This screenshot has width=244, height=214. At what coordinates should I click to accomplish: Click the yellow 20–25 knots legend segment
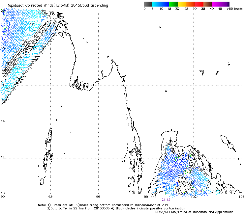182,4
